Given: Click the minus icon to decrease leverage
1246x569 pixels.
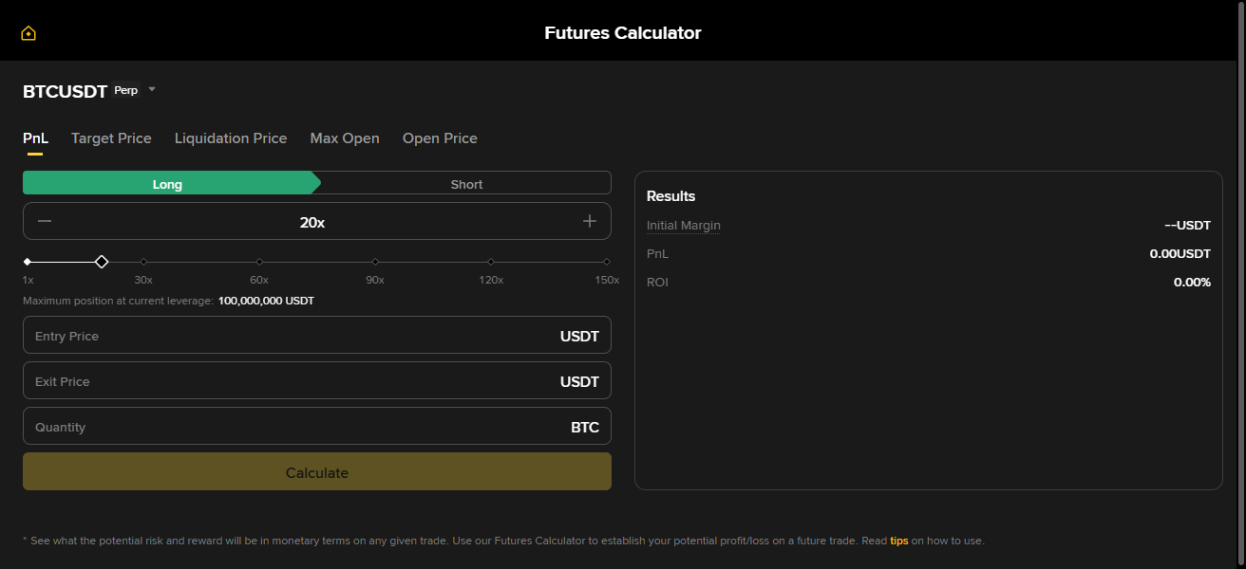Looking at the screenshot, I should point(44,220).
